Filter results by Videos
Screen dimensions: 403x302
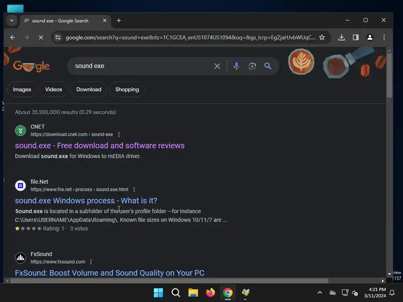point(54,89)
